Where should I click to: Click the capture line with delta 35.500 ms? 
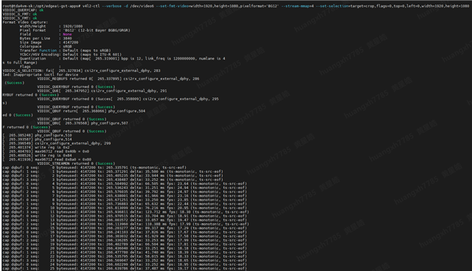pos(113,172)
